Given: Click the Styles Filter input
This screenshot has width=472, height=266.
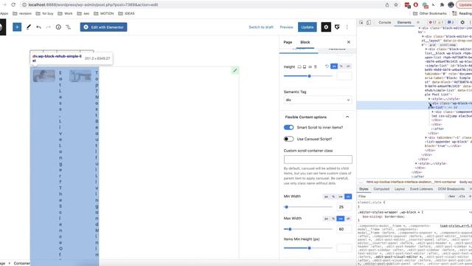Looking at the screenshot, I should (402, 197).
